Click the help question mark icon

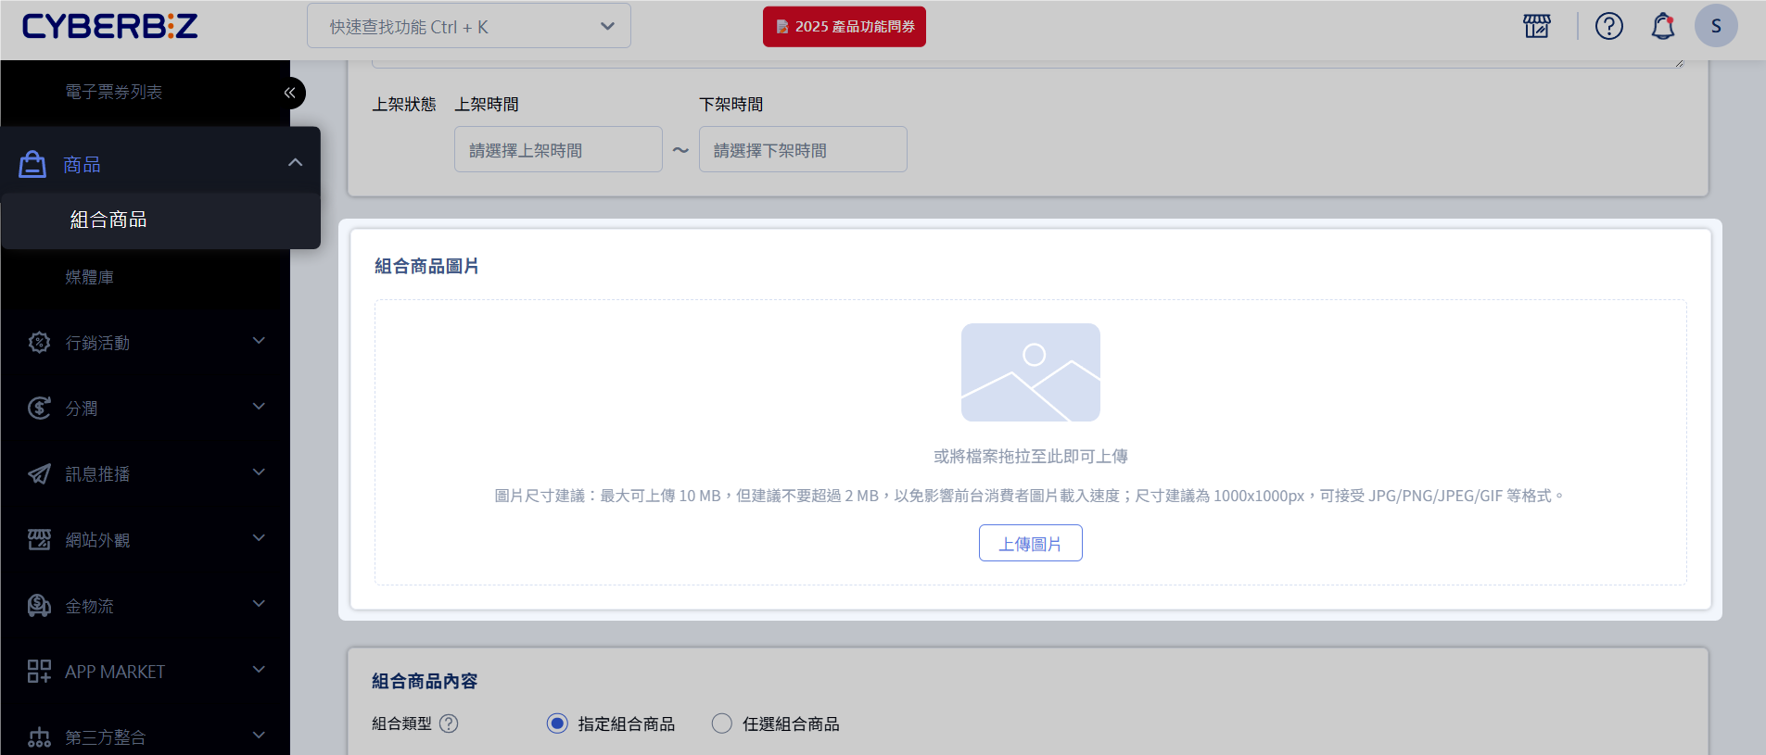click(x=1608, y=26)
